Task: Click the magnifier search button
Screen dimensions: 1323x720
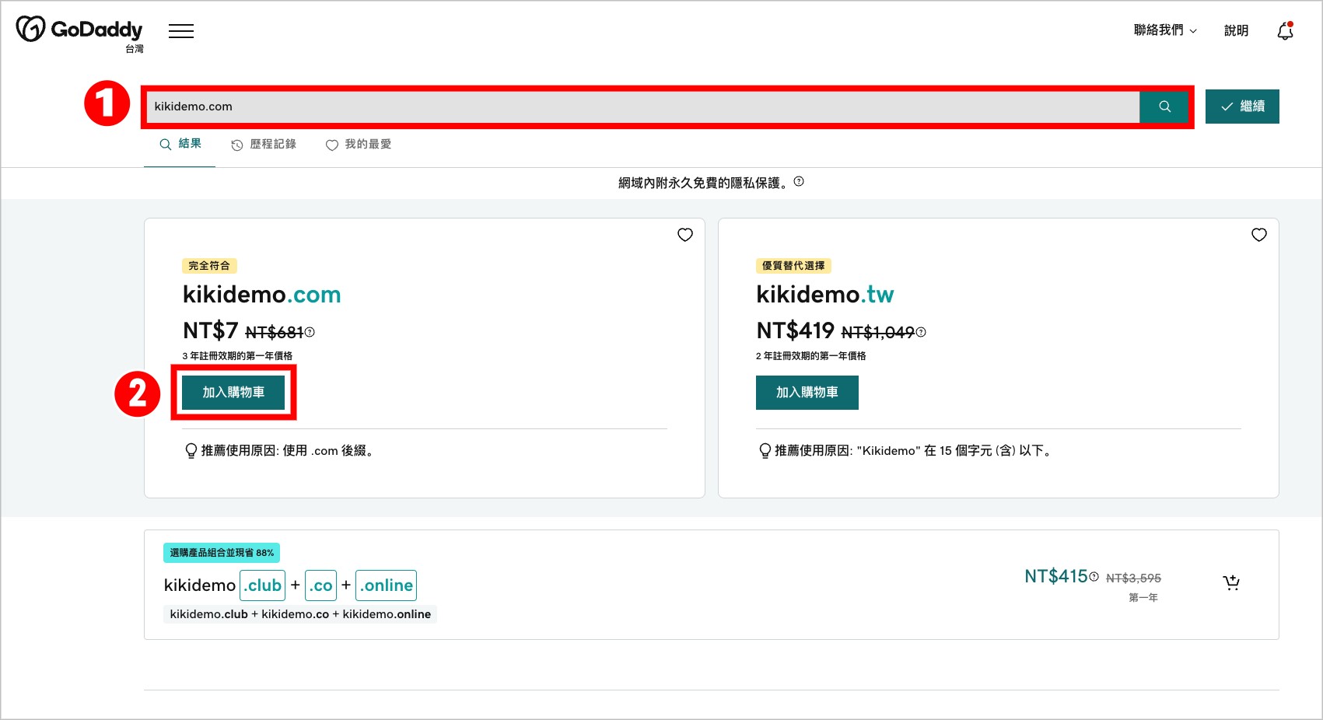Action: tap(1164, 107)
